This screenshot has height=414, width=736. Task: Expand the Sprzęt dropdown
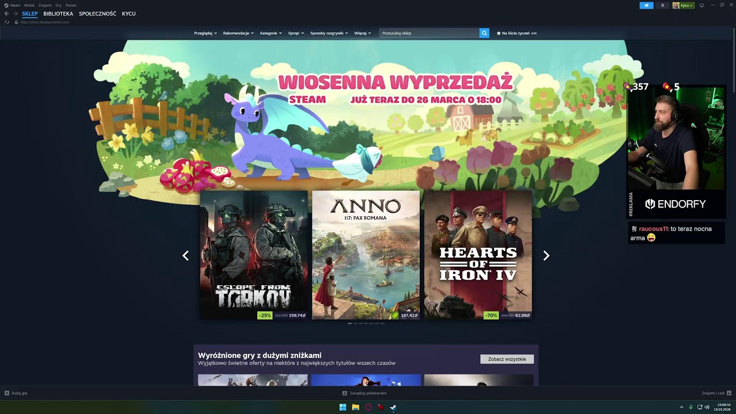pyautogui.click(x=296, y=33)
